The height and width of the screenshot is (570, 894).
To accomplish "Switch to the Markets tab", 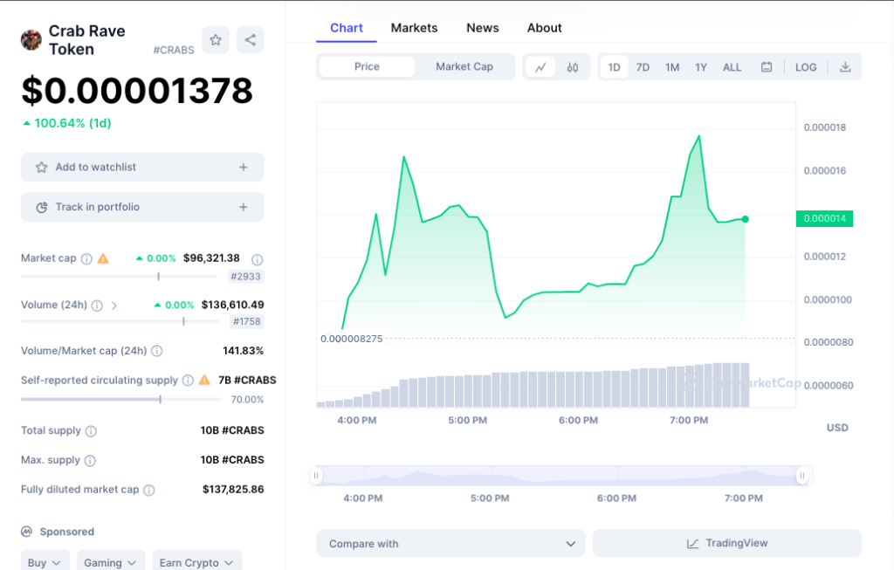I will 414,27.
